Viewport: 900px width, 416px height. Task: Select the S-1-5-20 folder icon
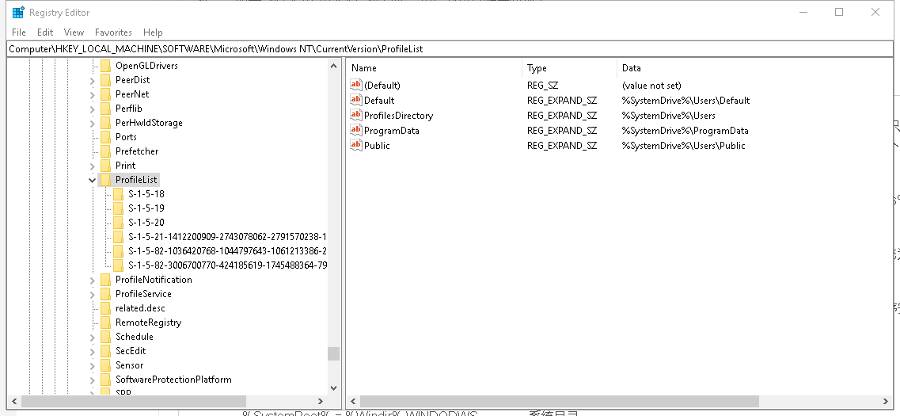[x=118, y=223]
